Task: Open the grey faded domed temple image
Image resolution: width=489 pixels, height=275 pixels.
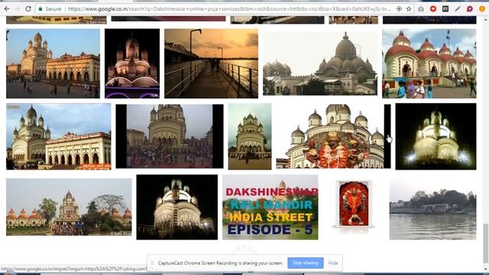Action: (320, 63)
